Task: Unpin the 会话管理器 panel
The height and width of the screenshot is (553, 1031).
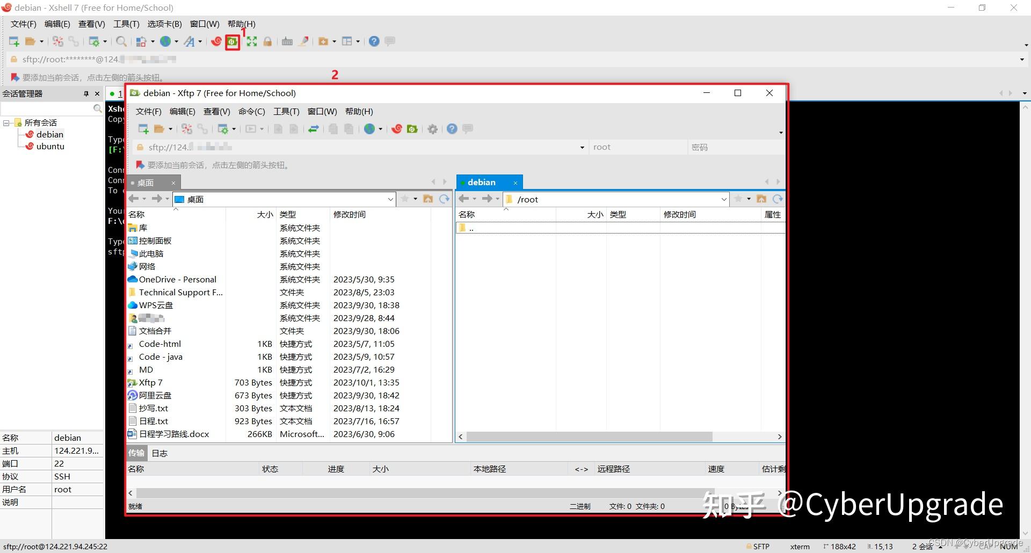Action: (86, 93)
